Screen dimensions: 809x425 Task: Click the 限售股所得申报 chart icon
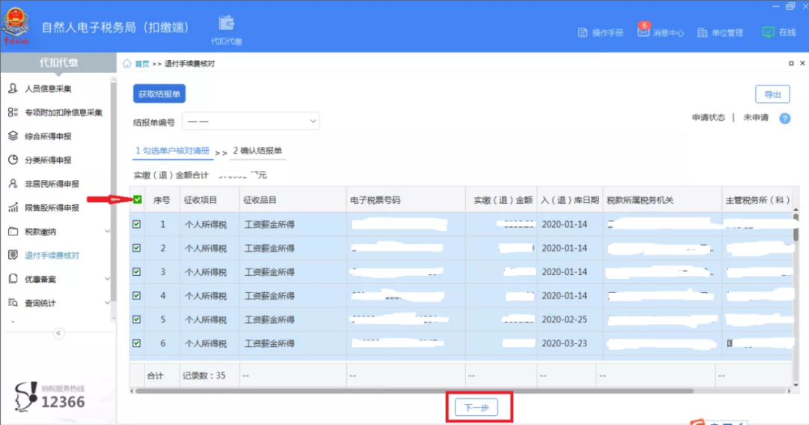tap(13, 207)
